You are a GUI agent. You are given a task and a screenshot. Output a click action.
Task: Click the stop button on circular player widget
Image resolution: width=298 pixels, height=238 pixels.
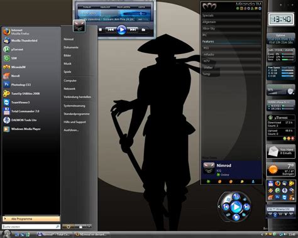[236, 217]
